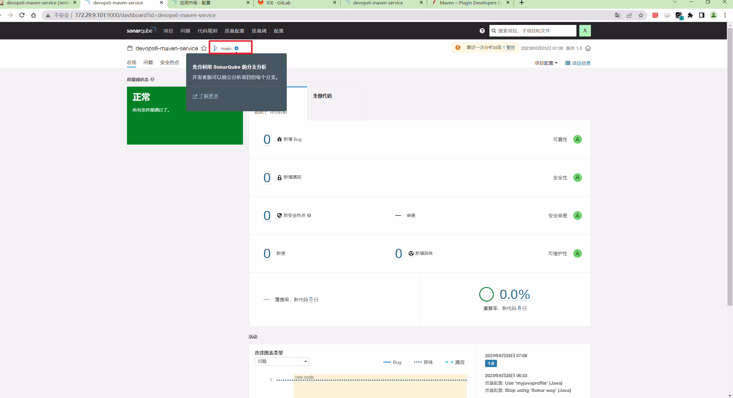
Task: Open the help question mark icon in the navbar
Action: [x=482, y=31]
